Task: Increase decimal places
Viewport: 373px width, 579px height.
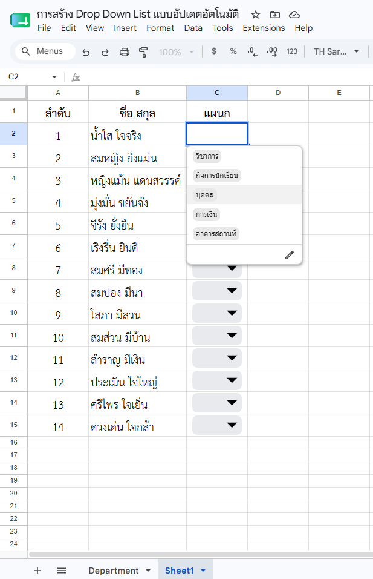Action: [272, 51]
